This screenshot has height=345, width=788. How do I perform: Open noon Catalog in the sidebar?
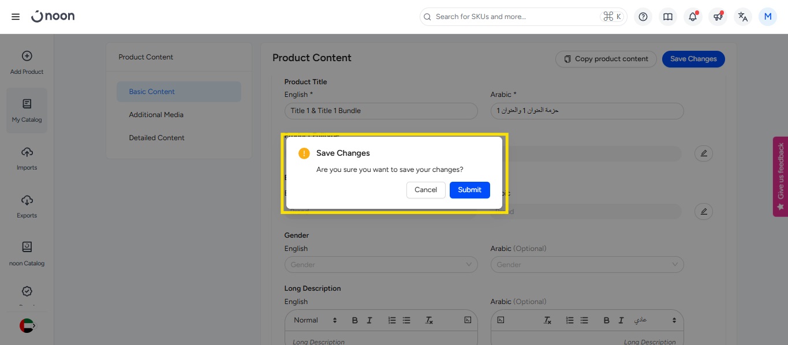(27, 254)
